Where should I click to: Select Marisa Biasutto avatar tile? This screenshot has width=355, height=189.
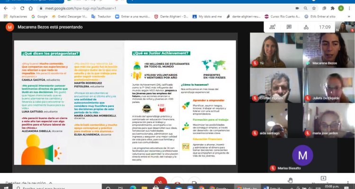pos(302,155)
